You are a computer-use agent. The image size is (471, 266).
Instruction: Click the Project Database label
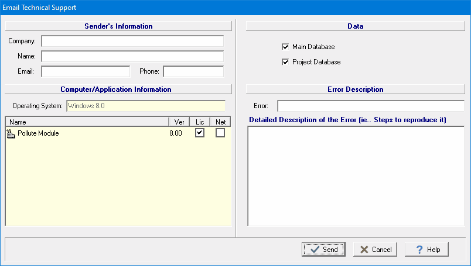coord(316,62)
